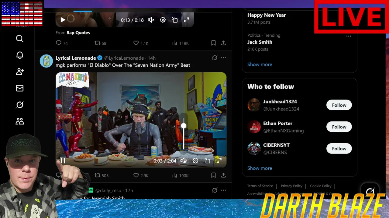Open Lyrical Lemonade account name
The image size is (389, 218).
[76, 58]
